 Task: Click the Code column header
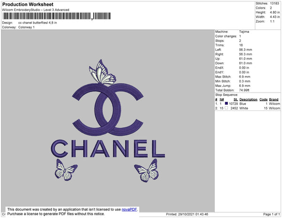264,100
